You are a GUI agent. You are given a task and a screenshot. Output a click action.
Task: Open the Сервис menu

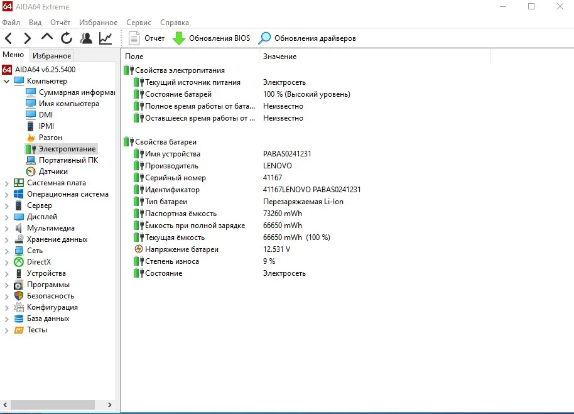[x=138, y=23]
